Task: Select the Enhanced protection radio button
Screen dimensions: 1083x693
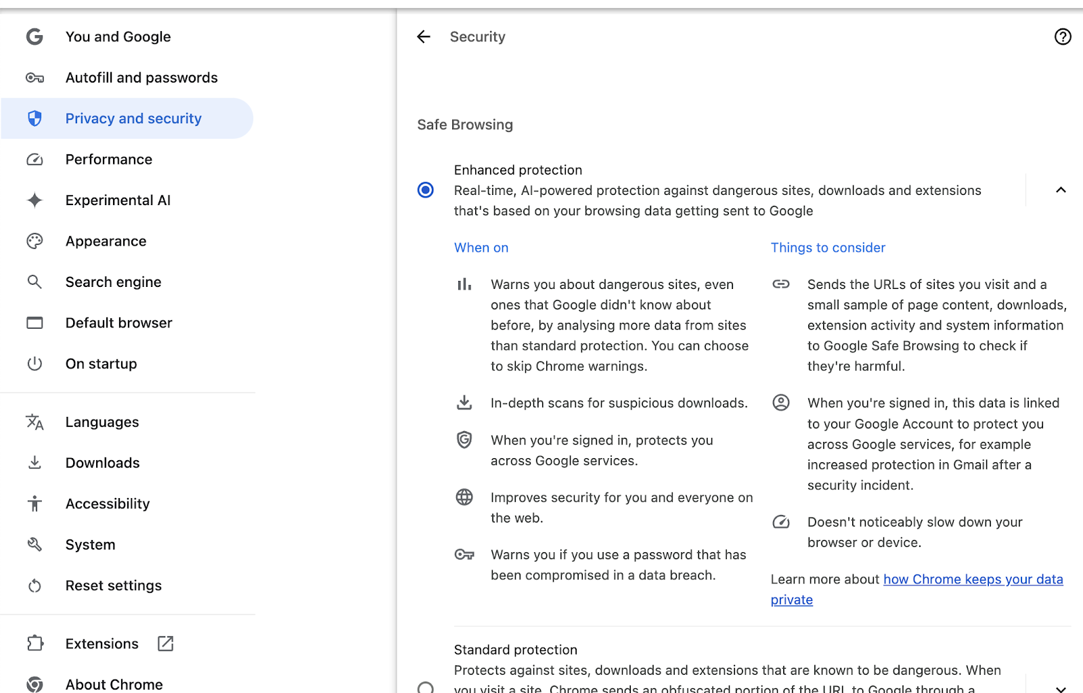Action: coord(426,190)
